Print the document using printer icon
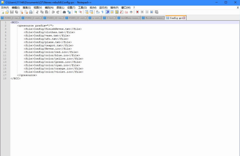 click(x=31, y=12)
